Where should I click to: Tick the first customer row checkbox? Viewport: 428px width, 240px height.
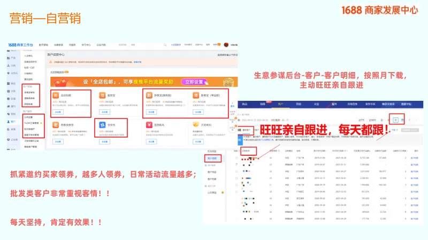point(238,158)
